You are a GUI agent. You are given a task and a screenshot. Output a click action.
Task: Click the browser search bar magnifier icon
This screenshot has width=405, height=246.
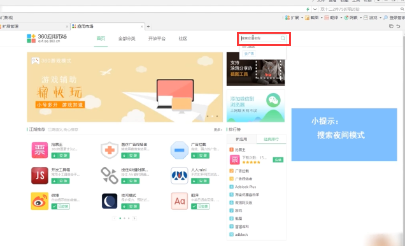(402, 9)
